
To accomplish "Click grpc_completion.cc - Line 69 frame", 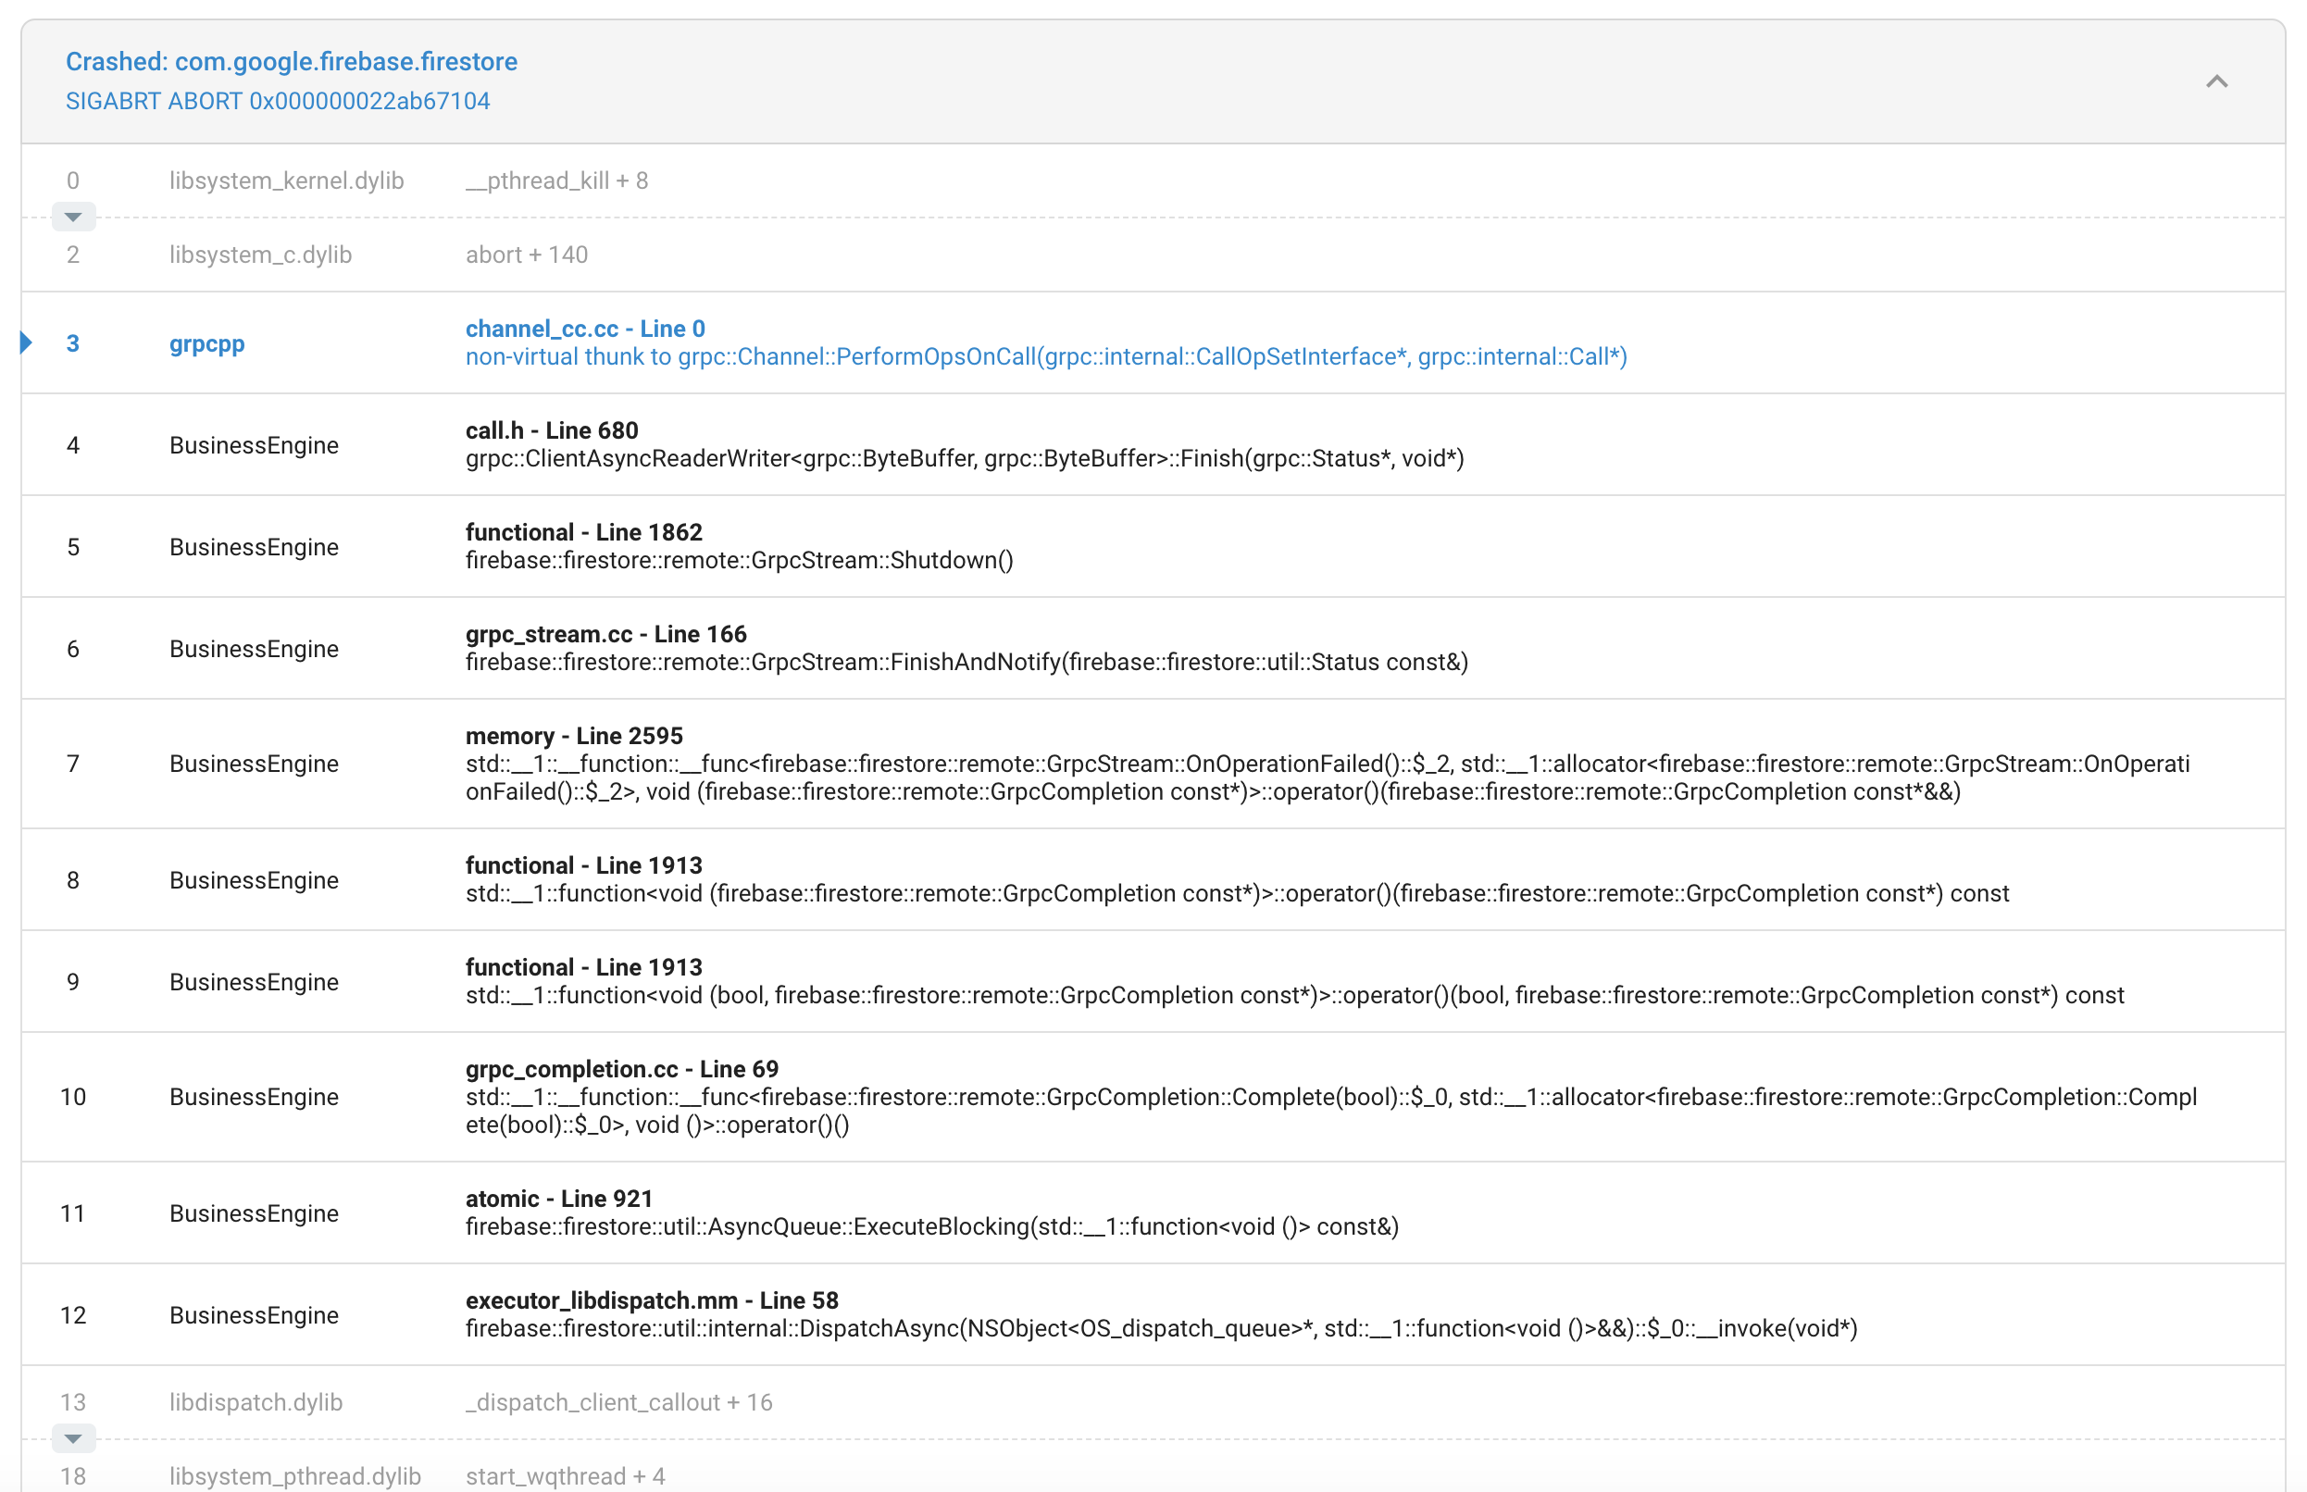I will point(621,1069).
